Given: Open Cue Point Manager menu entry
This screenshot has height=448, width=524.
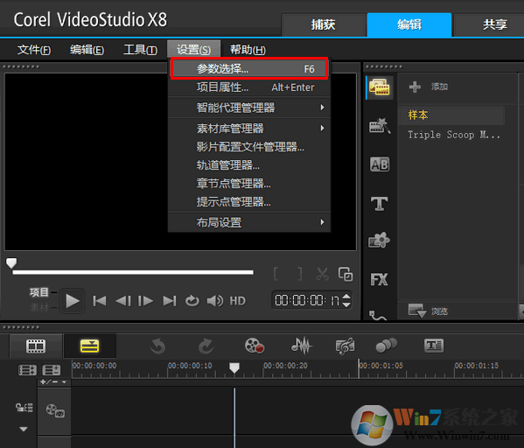Looking at the screenshot, I should tap(249, 201).
